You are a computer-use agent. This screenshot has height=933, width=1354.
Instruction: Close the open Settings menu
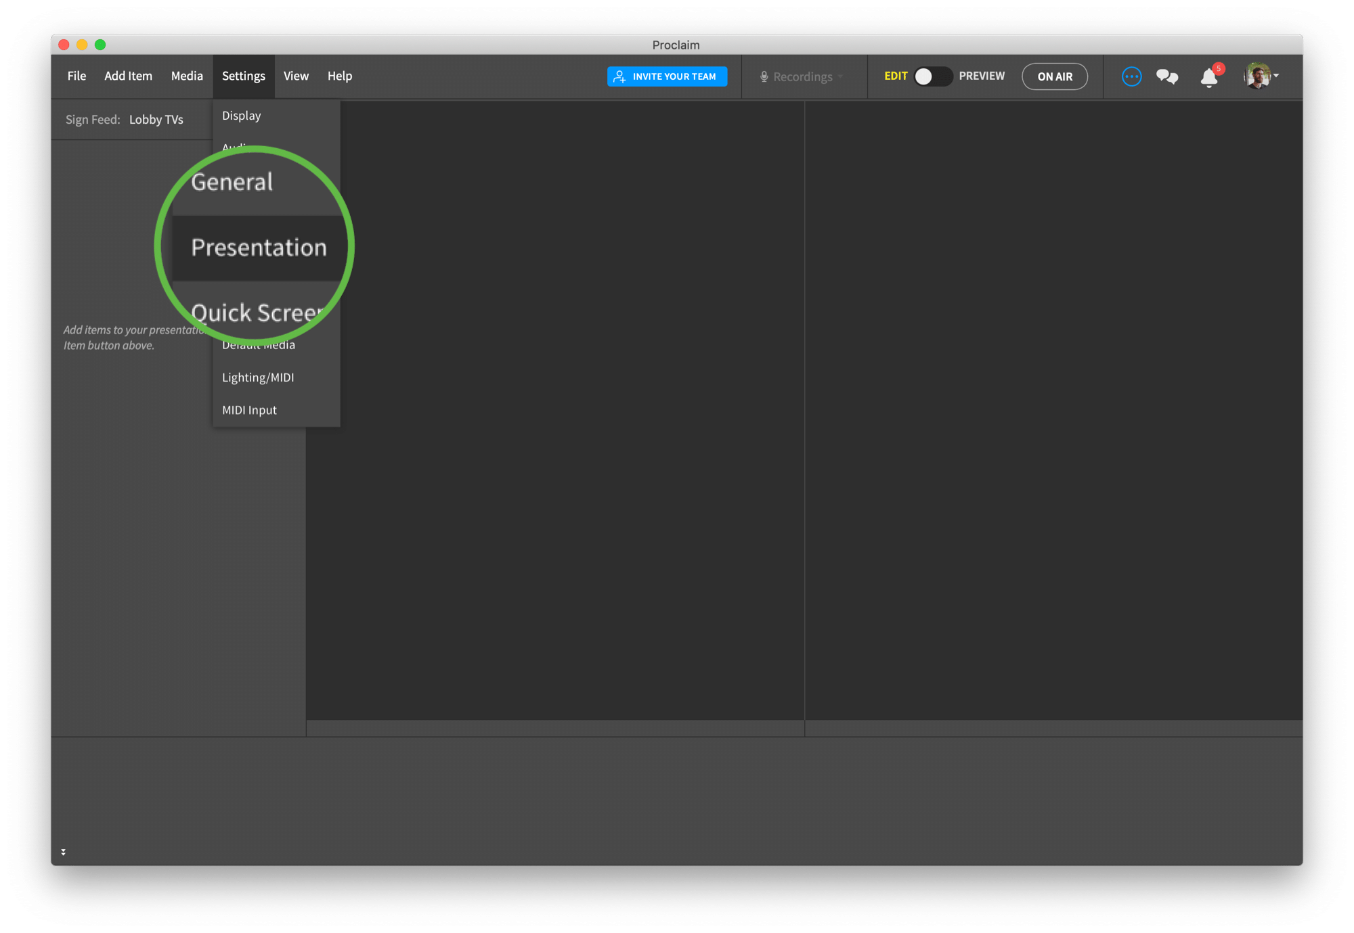click(x=244, y=76)
